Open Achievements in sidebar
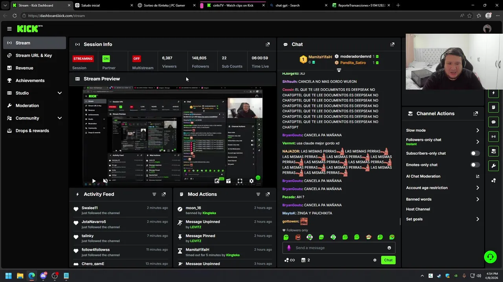This screenshot has width=503, height=282. pos(35,81)
